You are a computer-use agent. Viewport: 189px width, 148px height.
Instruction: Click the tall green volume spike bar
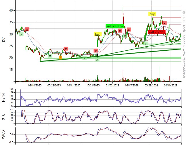click(159, 74)
